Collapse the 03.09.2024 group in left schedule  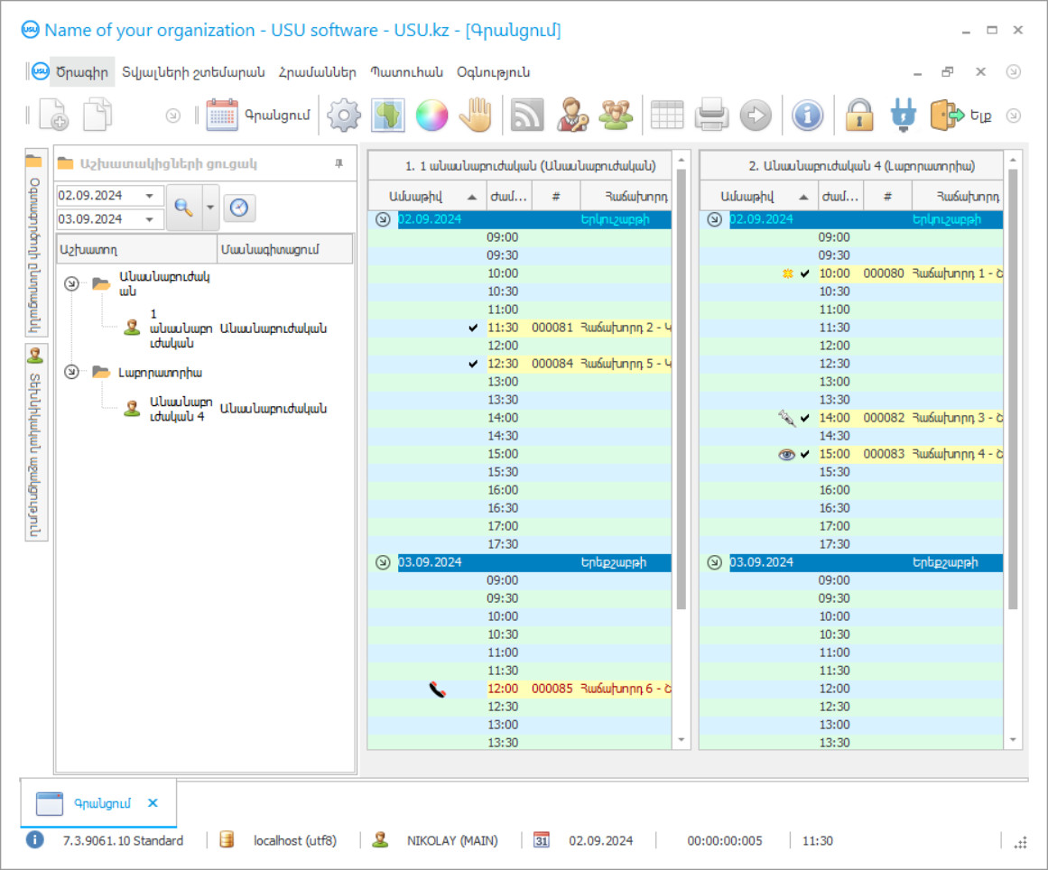(x=383, y=562)
